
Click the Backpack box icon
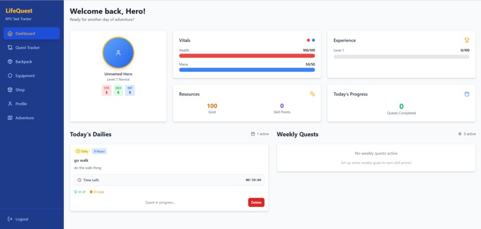click(10, 61)
